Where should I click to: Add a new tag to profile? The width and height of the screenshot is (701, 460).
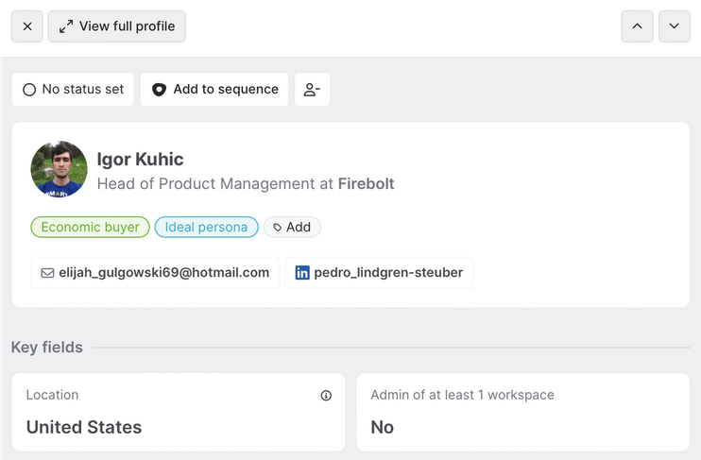(292, 227)
